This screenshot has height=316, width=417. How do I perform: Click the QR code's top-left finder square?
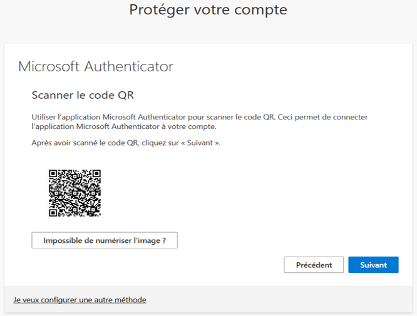pyautogui.click(x=53, y=173)
